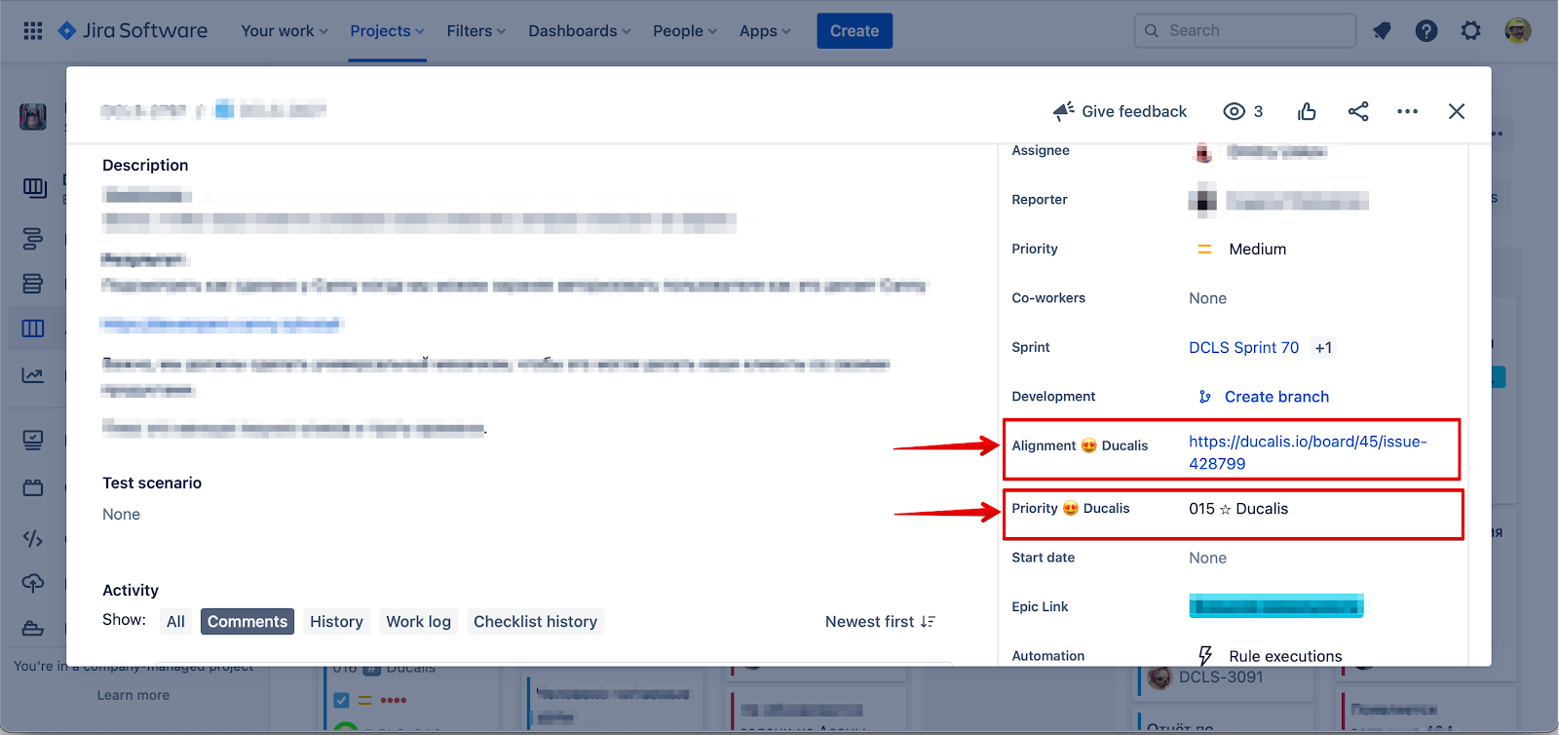
Task: Expand the Filters dropdown menu
Action: [475, 31]
